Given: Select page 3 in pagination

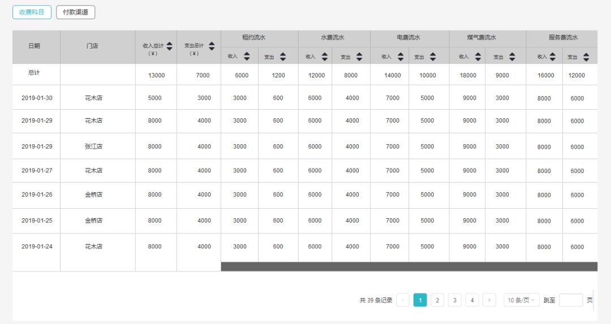Looking at the screenshot, I should [x=455, y=300].
